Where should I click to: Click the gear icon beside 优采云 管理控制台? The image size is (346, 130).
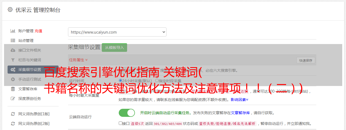tap(10, 10)
